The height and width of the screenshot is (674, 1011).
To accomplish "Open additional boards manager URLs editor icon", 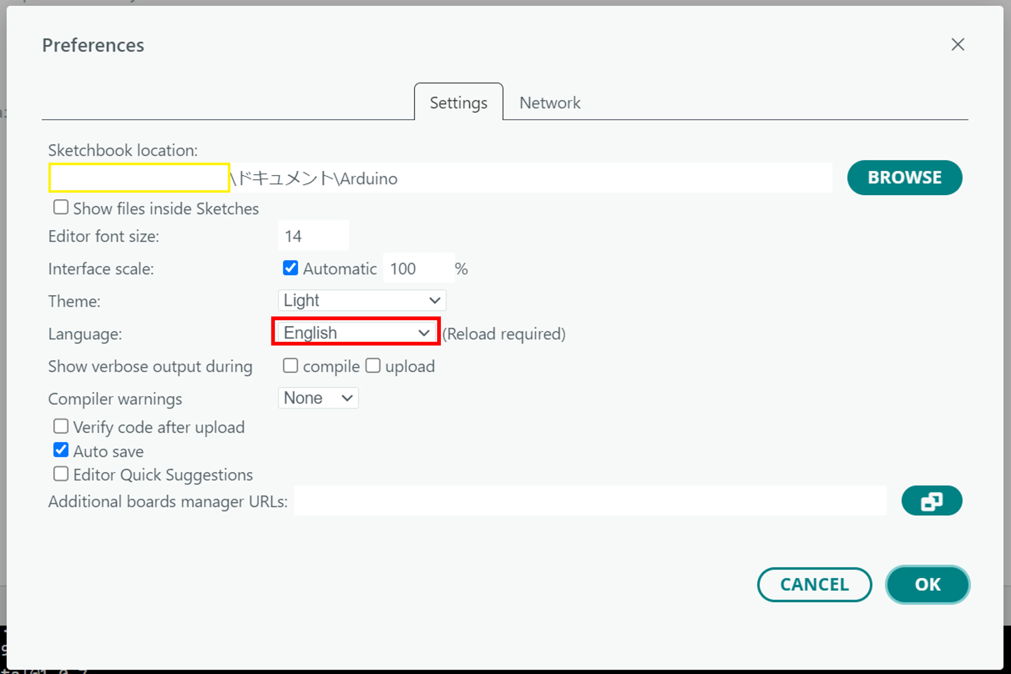I will [931, 501].
